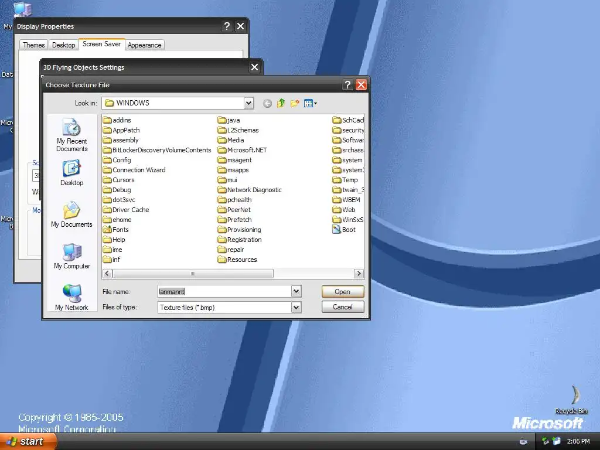Viewport: 600px width, 450px height.
Task: Select the Connection Wizard folder
Action: 134,170
